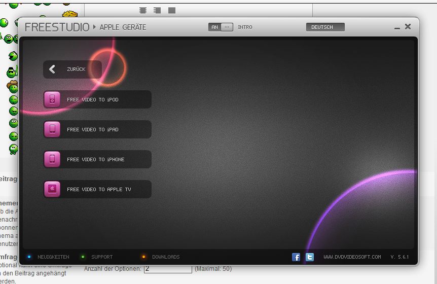437x284 pixels.
Task: Click the pink iPad icon
Action: [x=52, y=129]
